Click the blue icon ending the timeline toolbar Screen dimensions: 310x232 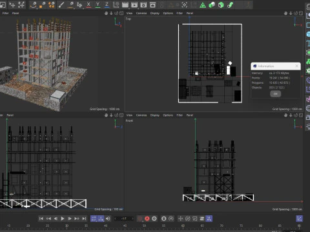pos(299,218)
